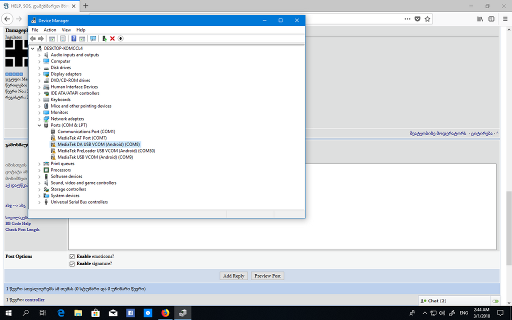Open the Chat (2) panel

[x=454, y=300]
